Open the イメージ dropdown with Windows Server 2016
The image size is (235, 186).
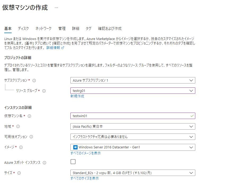point(133,147)
